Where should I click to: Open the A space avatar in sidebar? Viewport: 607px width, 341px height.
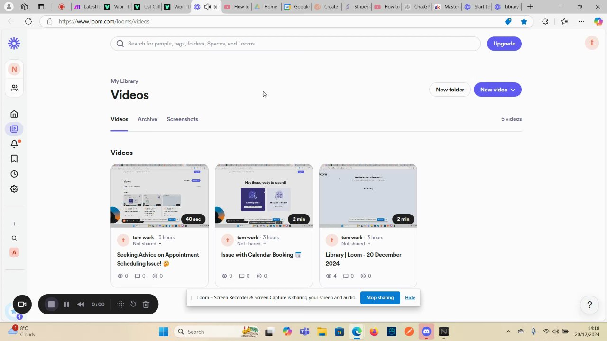(x=14, y=252)
